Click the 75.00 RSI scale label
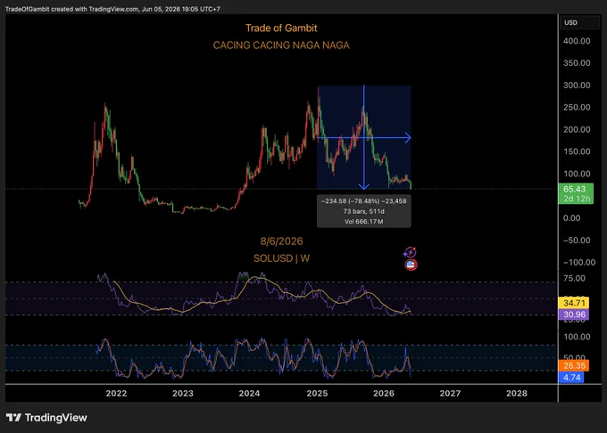 (x=574, y=278)
